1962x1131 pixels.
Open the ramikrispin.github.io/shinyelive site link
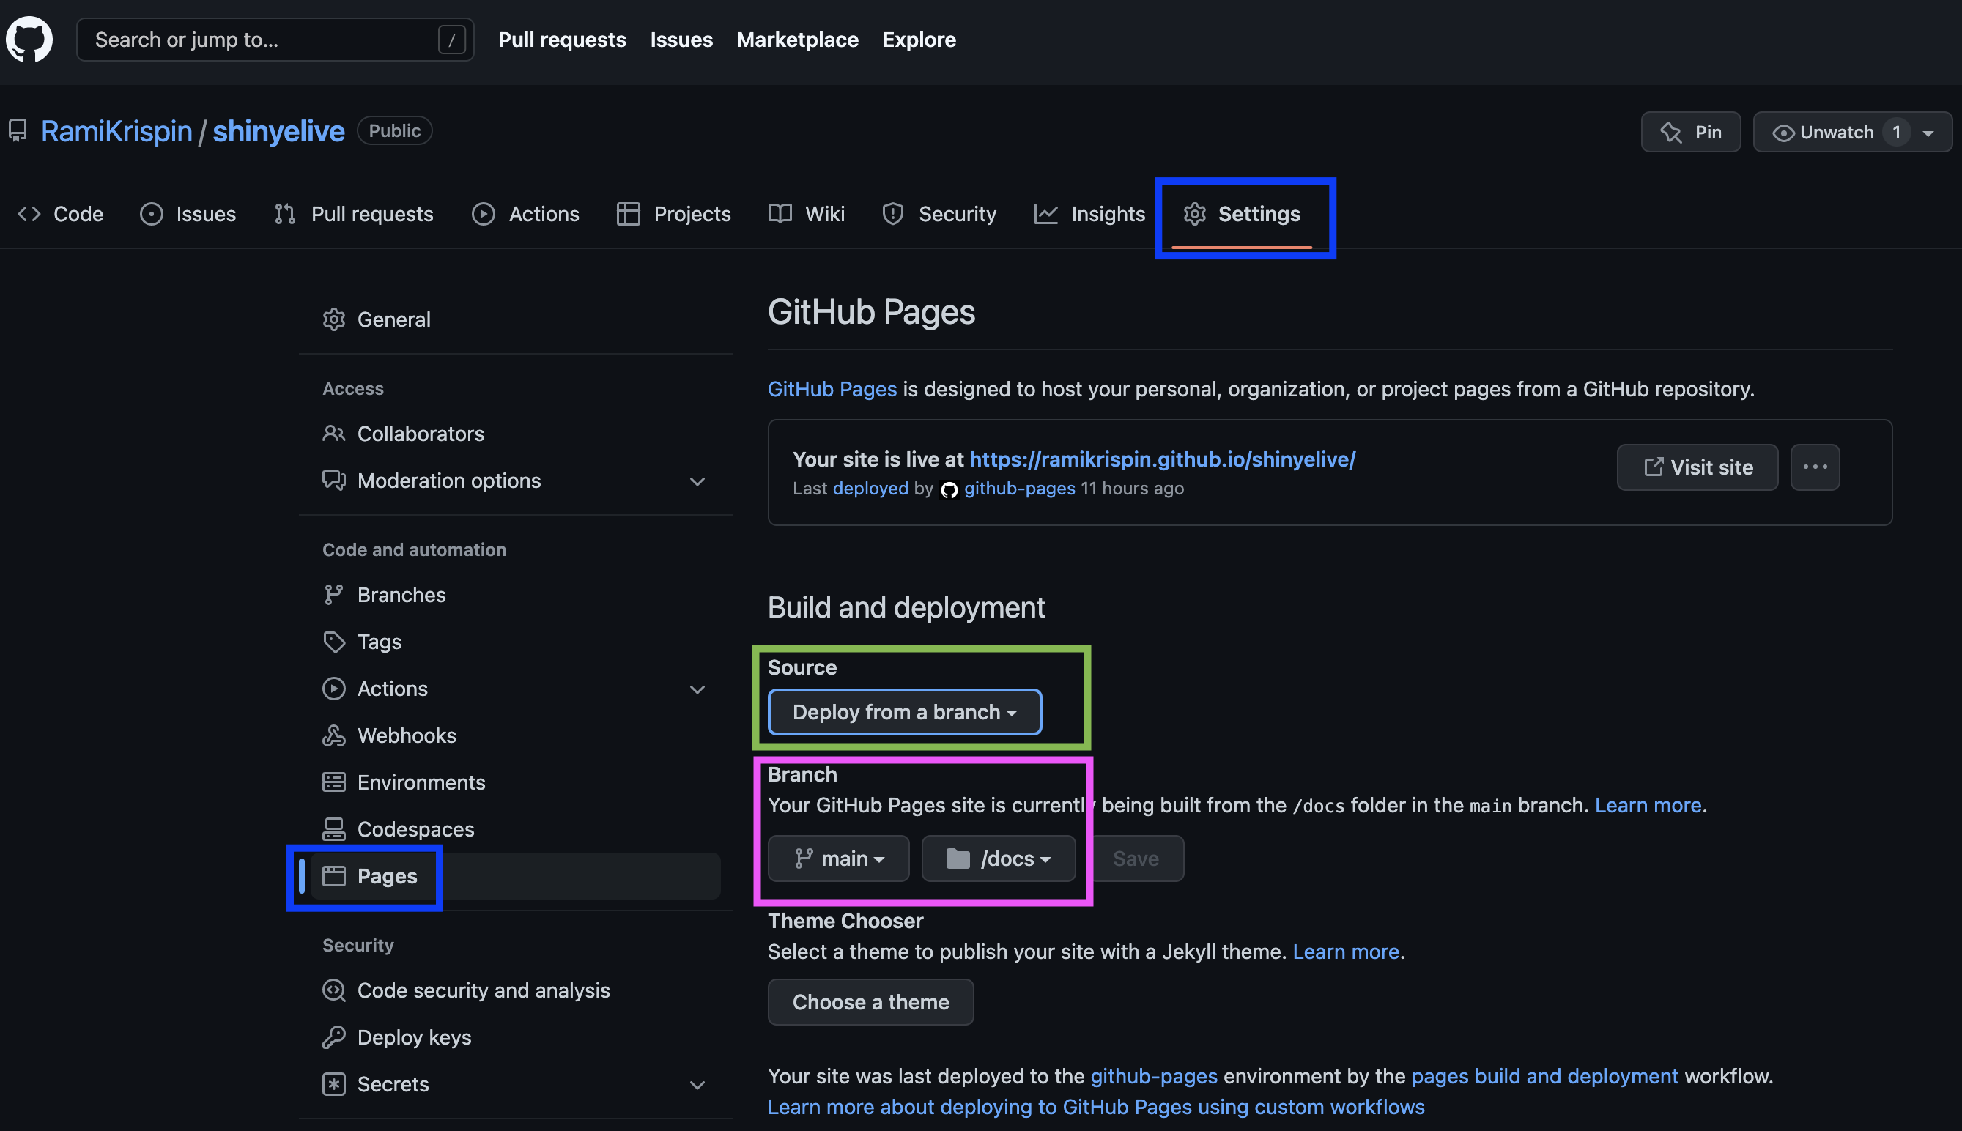point(1162,459)
